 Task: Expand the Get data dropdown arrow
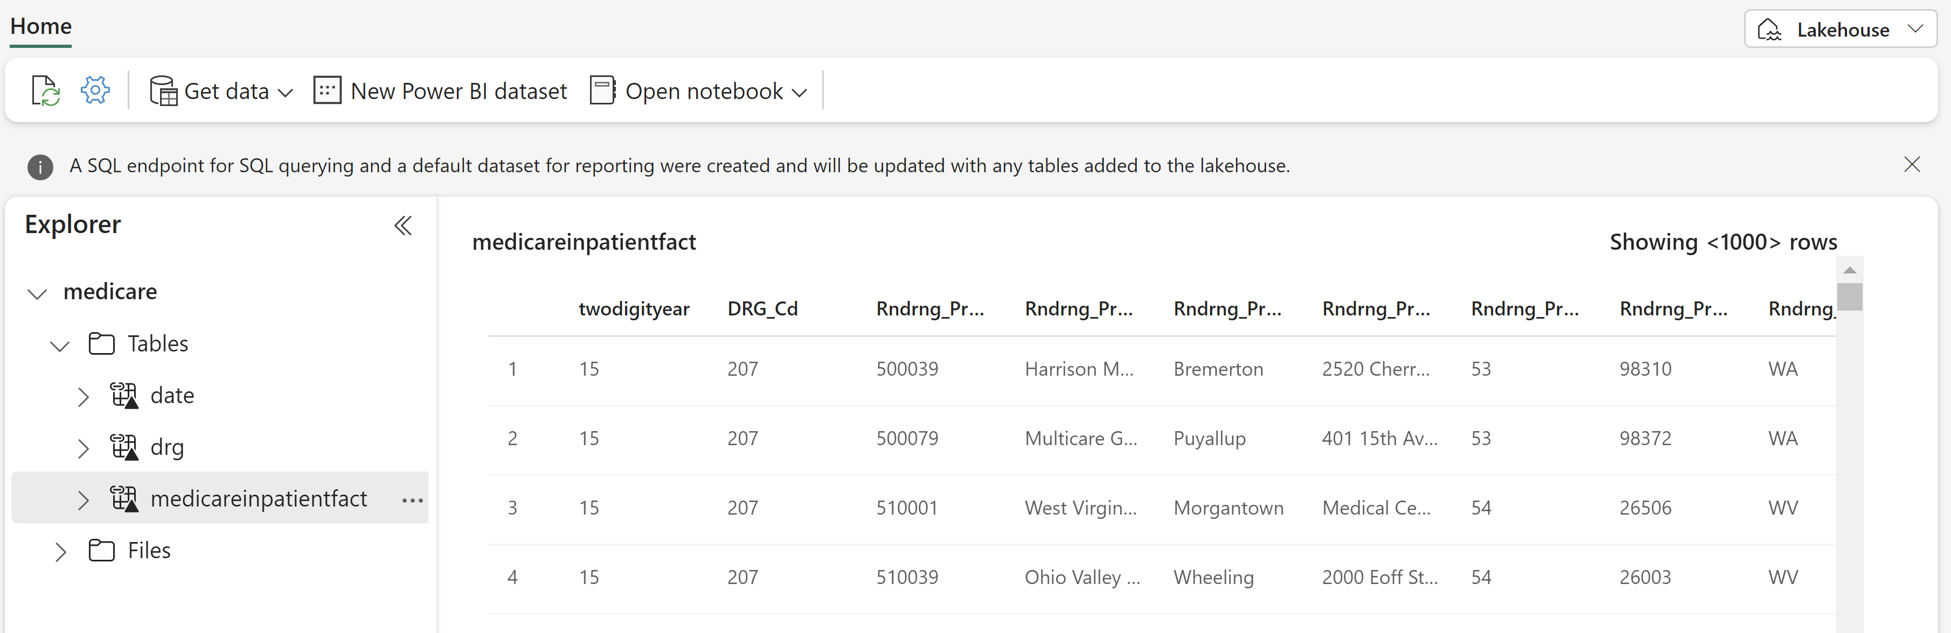point(286,93)
